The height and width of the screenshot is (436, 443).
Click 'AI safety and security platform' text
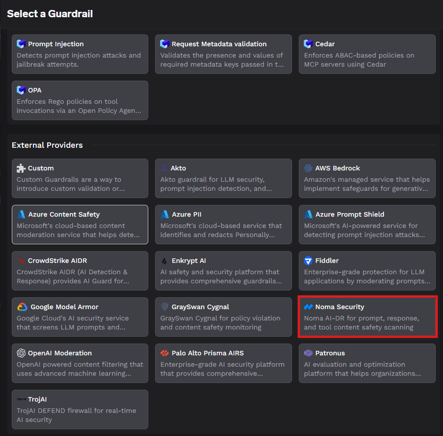point(221,276)
